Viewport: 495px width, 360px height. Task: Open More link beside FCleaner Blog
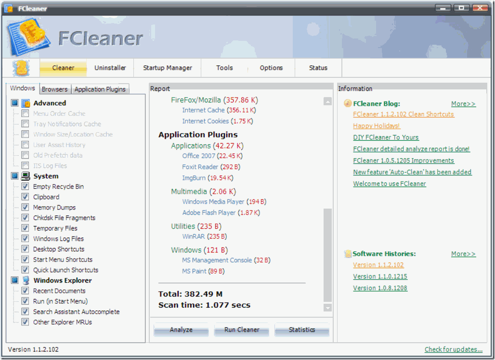pos(463,104)
